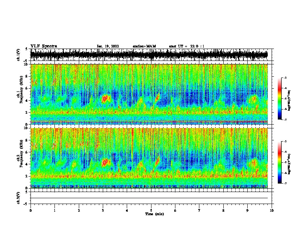Click the ch.1 spectrogram burst near minute 3

(105, 99)
